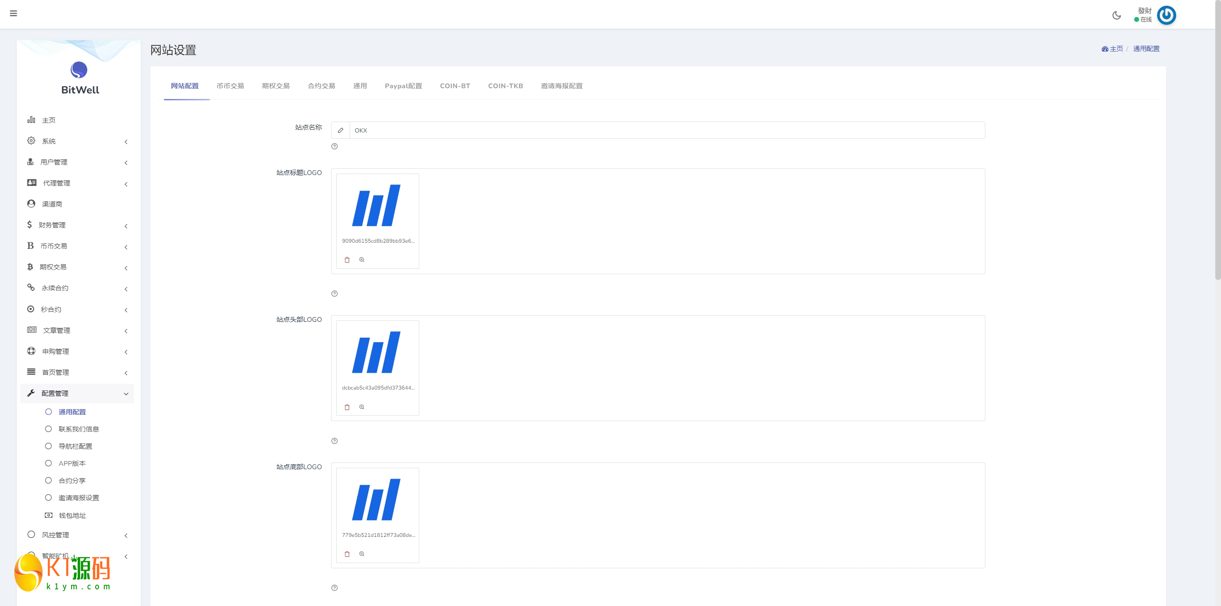Screen dimensions: 1221x606
Task: Preview the 站点标题LOGO image with magnifier
Action: (x=362, y=260)
